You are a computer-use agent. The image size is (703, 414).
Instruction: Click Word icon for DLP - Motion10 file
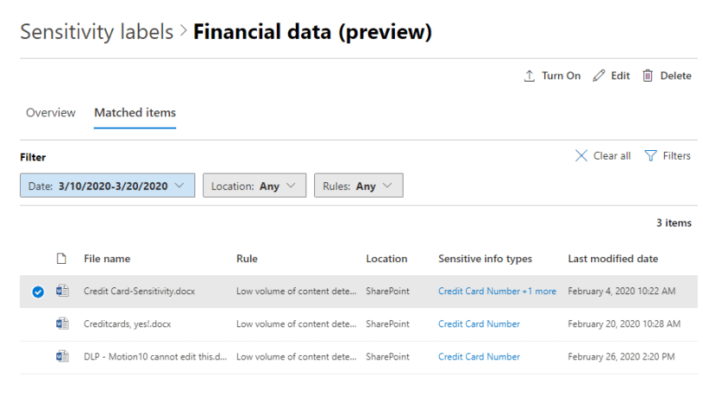(x=62, y=357)
